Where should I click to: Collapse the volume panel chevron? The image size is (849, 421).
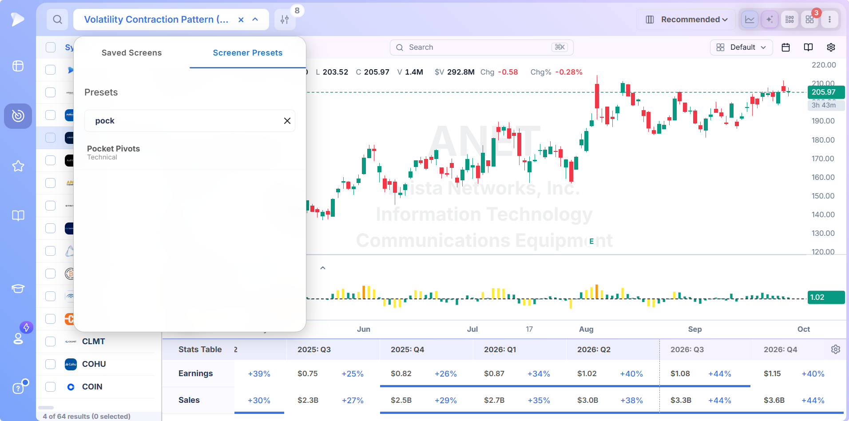point(323,268)
